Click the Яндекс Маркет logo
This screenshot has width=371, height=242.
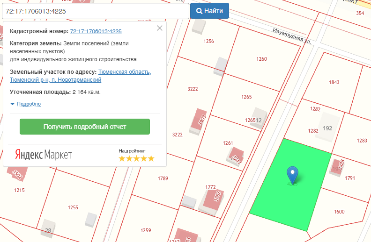tap(43, 155)
